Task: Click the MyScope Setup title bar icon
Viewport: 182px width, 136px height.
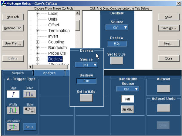Action: [3, 3]
